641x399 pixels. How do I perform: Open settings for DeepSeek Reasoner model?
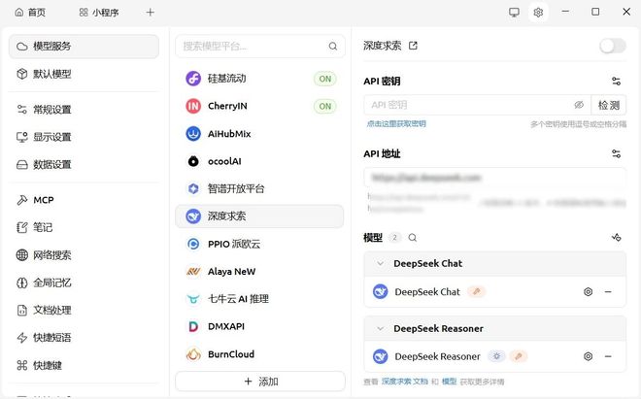coord(588,356)
